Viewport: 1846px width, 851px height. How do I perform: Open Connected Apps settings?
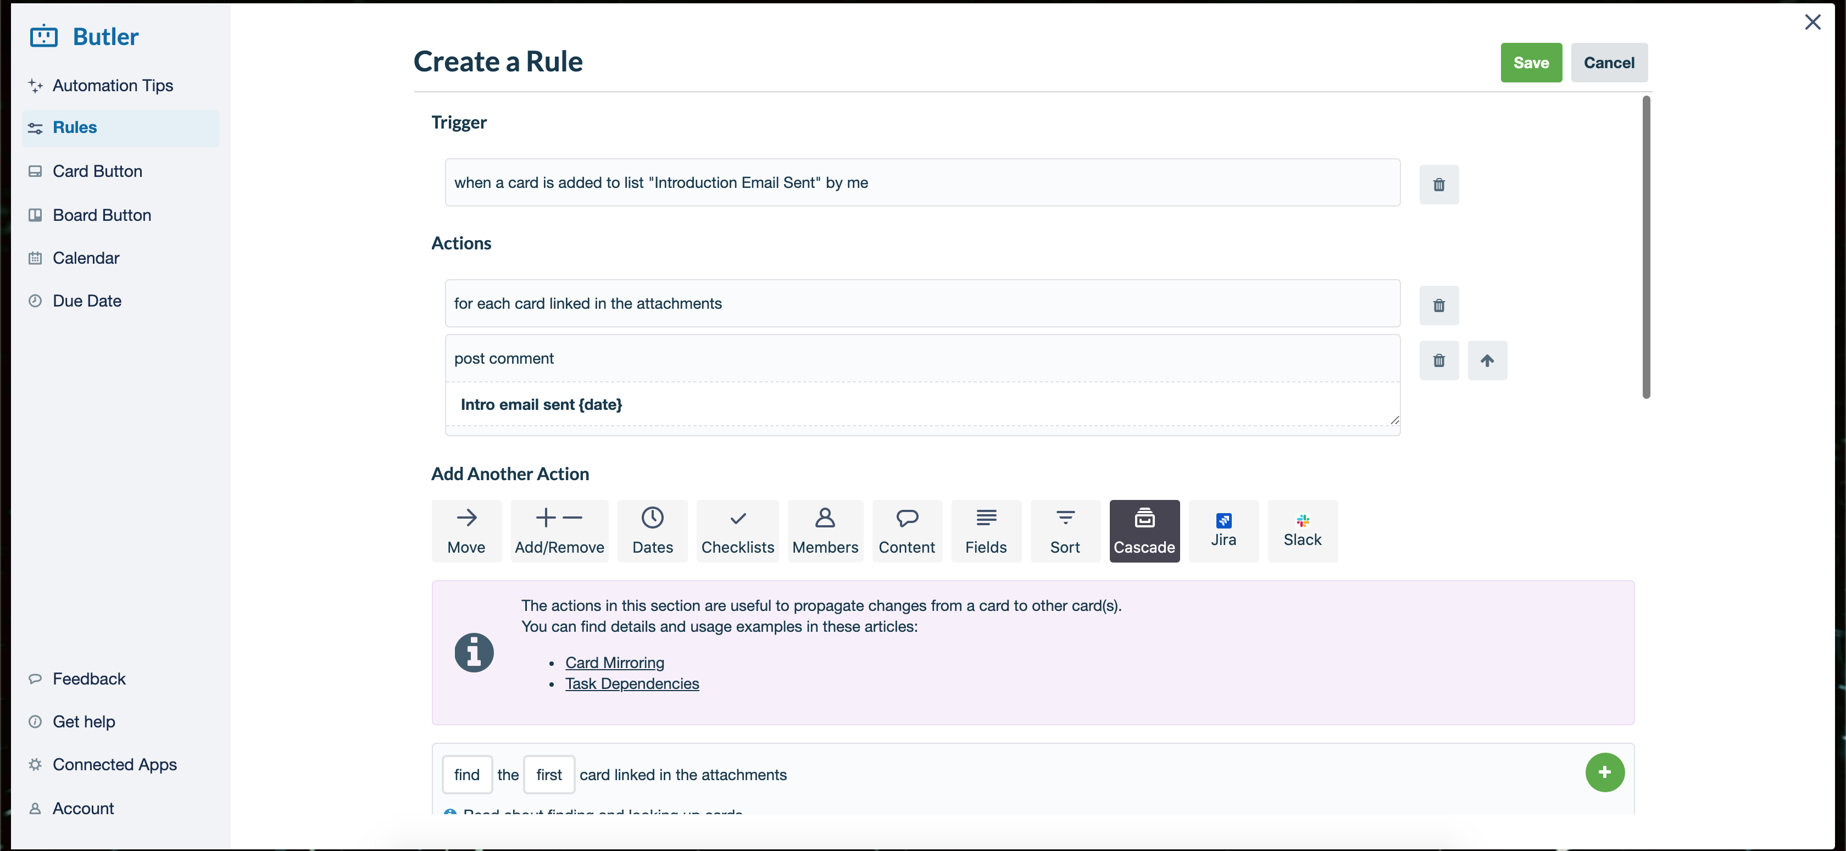120,764
